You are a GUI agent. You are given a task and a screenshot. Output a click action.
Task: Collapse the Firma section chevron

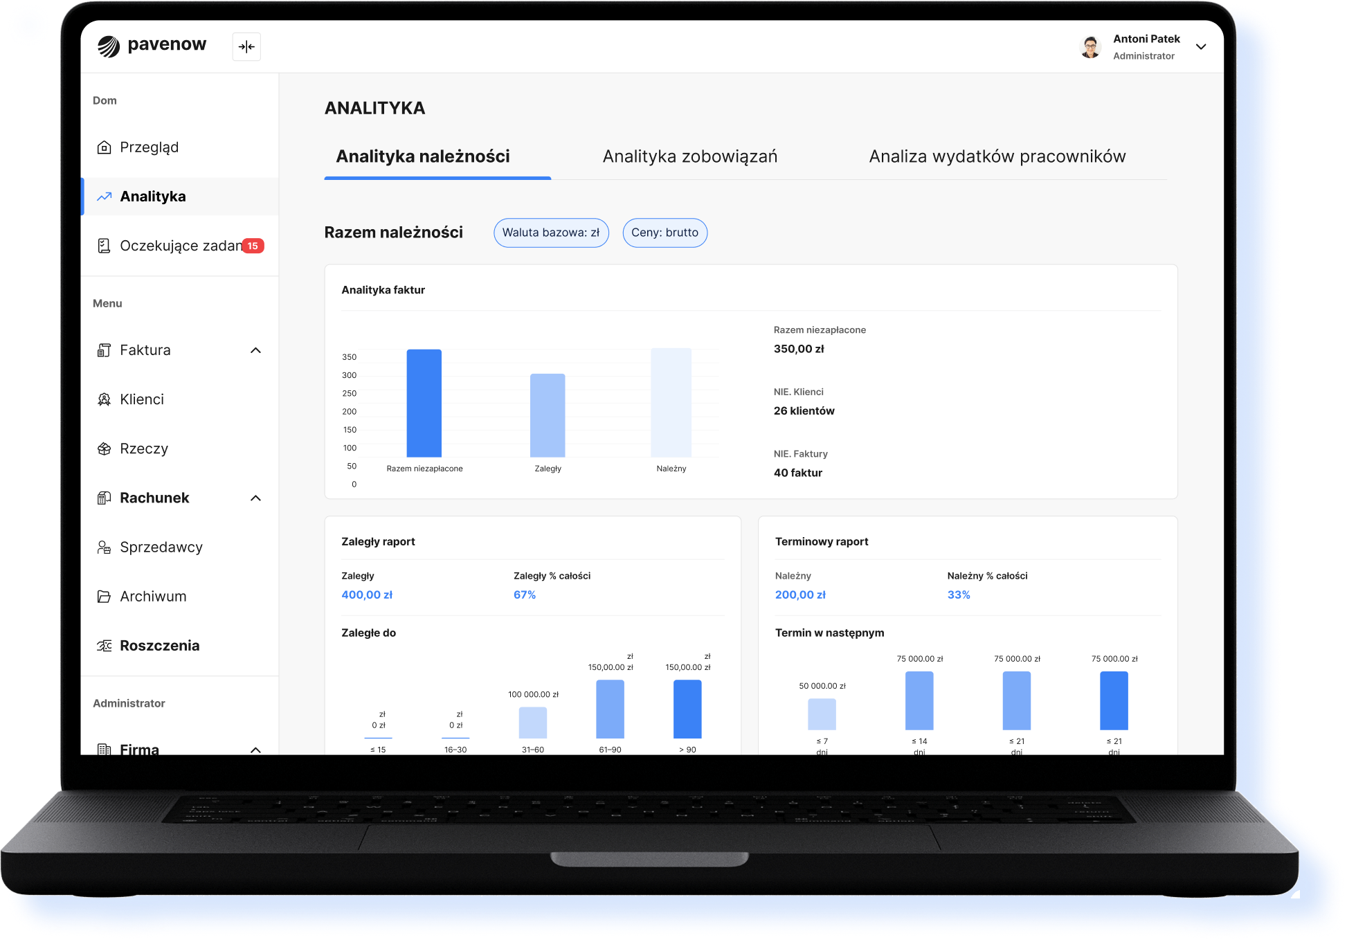coord(255,750)
